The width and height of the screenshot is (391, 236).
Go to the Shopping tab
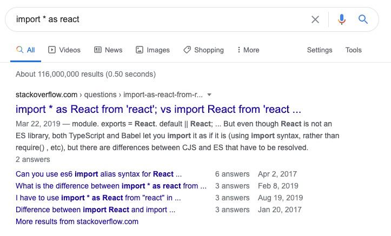pos(203,50)
